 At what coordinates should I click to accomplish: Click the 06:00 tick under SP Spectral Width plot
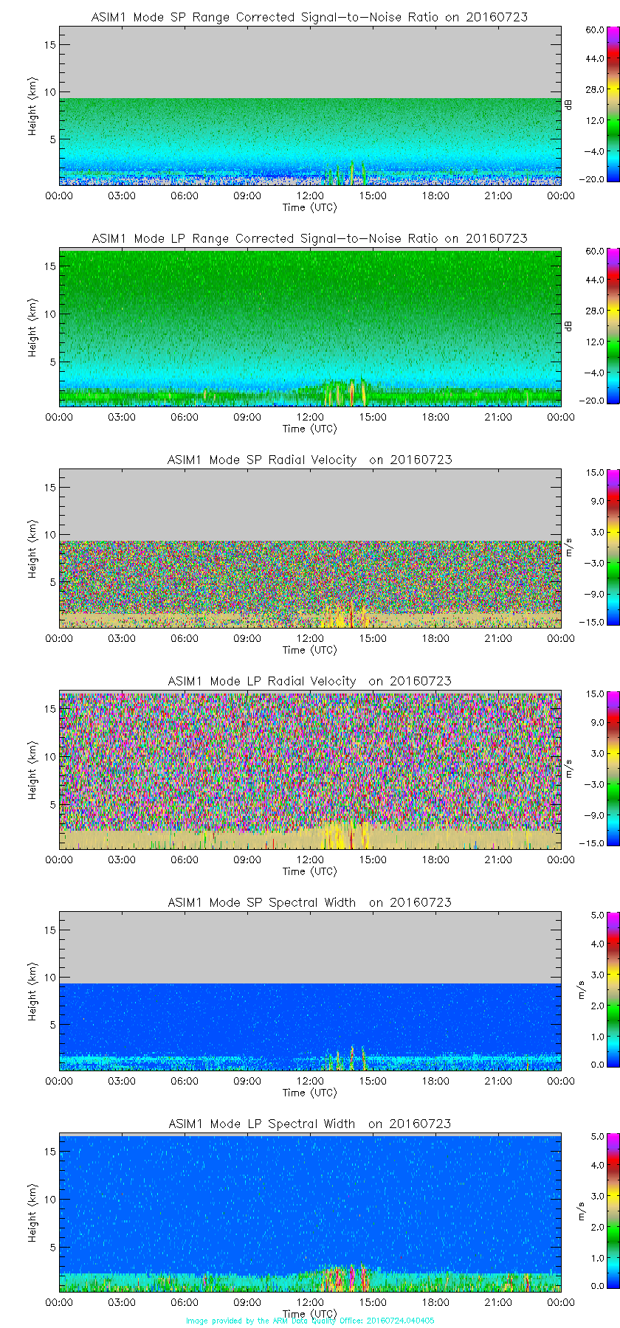click(185, 1081)
